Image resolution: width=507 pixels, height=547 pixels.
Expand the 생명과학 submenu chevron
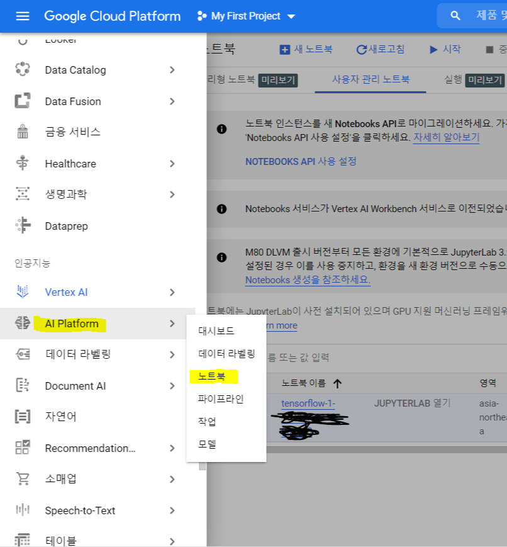[172, 195]
